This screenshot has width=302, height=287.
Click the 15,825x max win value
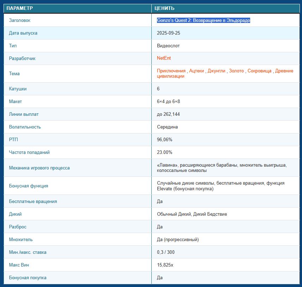click(x=165, y=265)
